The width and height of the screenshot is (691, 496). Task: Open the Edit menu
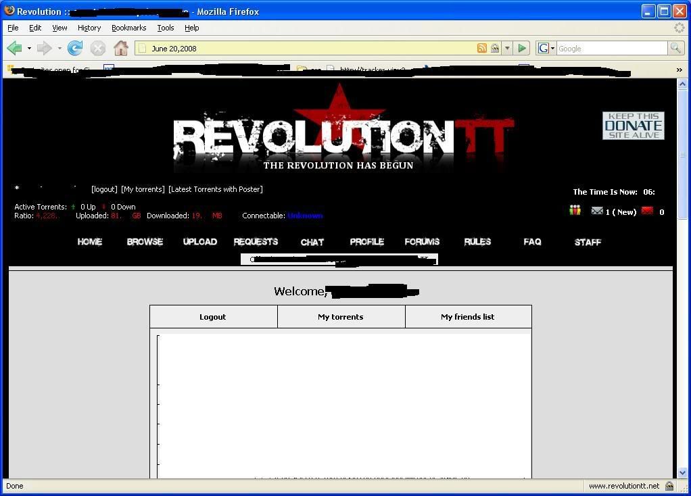pyautogui.click(x=34, y=28)
